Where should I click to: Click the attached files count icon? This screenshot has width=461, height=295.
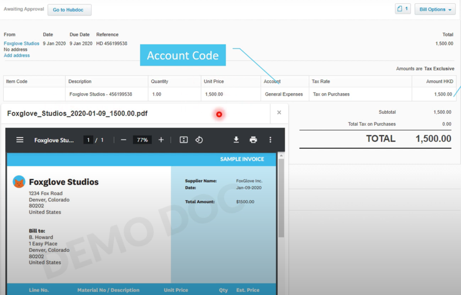coord(402,9)
